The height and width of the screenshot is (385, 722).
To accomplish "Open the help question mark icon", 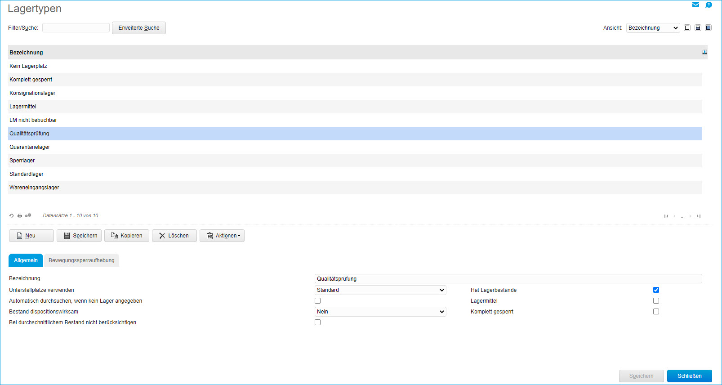I will coord(709,5).
